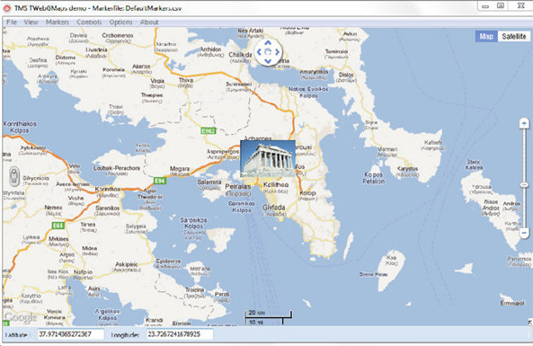Open the Controls menu
533x346 pixels.
89,22
